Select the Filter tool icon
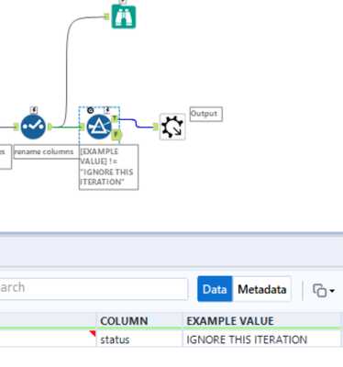This screenshot has width=343, height=367. (99, 127)
